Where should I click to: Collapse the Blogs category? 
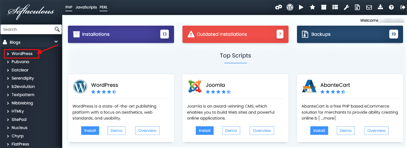[x=56, y=42]
